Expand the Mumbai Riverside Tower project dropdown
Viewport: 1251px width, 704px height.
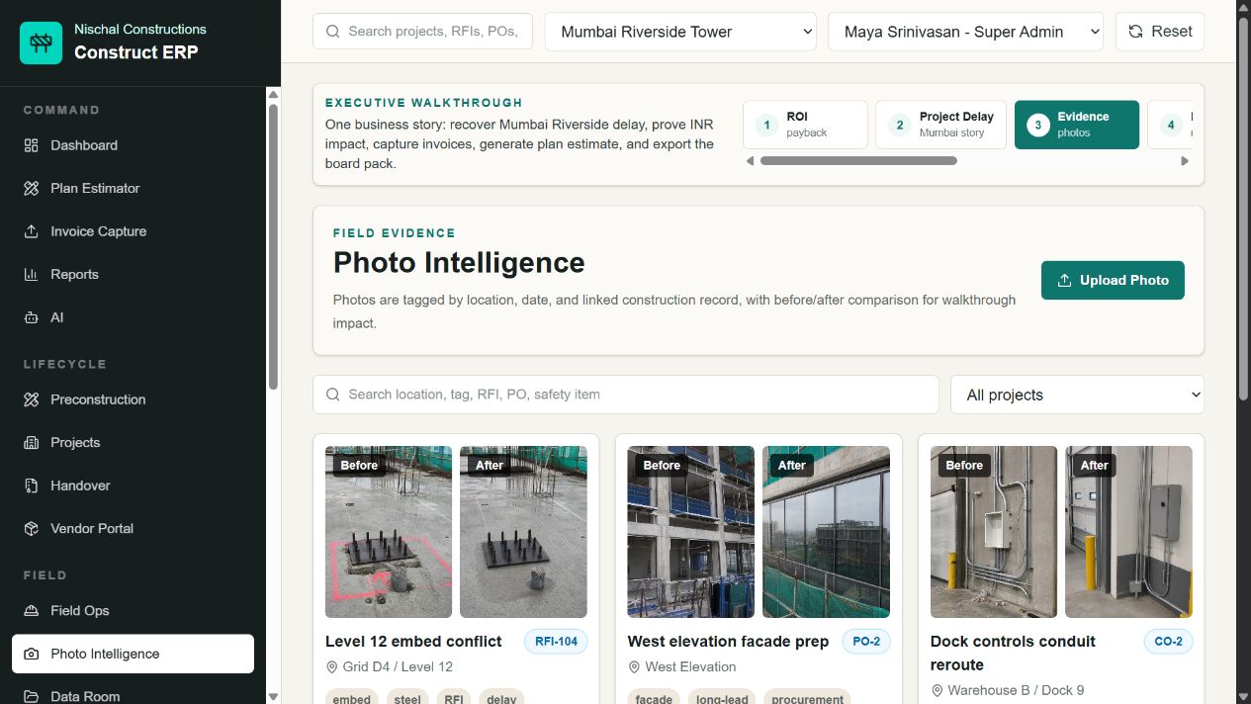(x=680, y=32)
